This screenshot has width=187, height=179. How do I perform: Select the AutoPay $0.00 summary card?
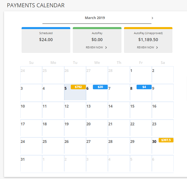(x=97, y=40)
